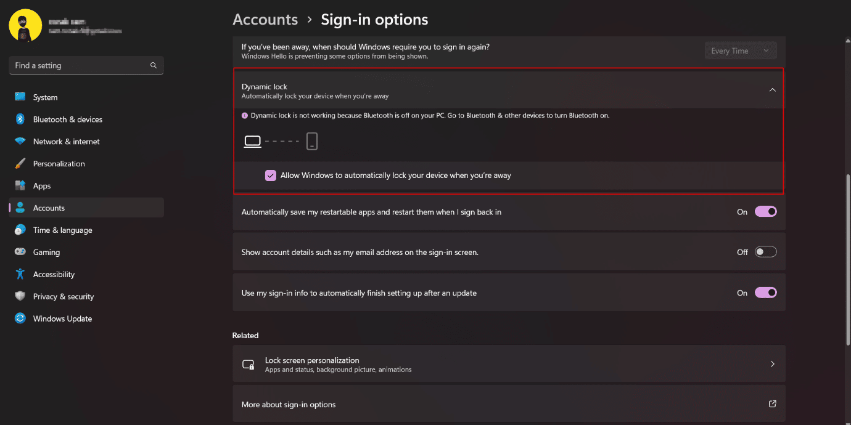The image size is (851, 425).
Task: Click the search magnifier icon
Action: click(x=154, y=65)
